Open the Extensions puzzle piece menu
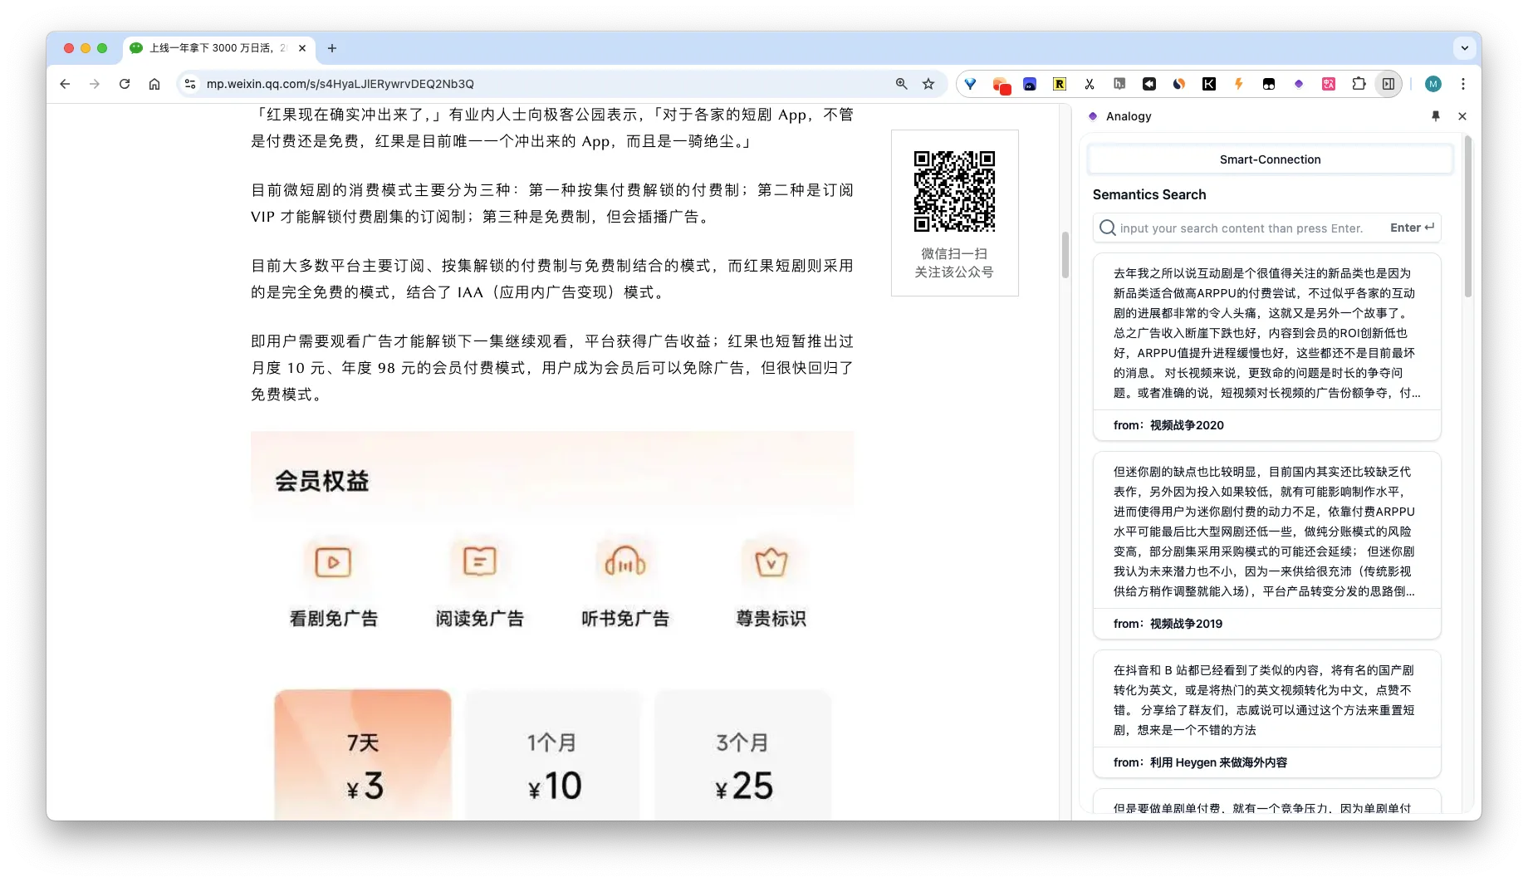1528x882 pixels. tap(1359, 84)
